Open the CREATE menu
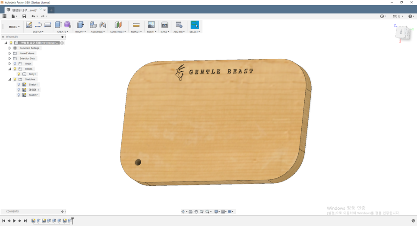Viewport: 417px width, 226px height. pyautogui.click(x=63, y=32)
